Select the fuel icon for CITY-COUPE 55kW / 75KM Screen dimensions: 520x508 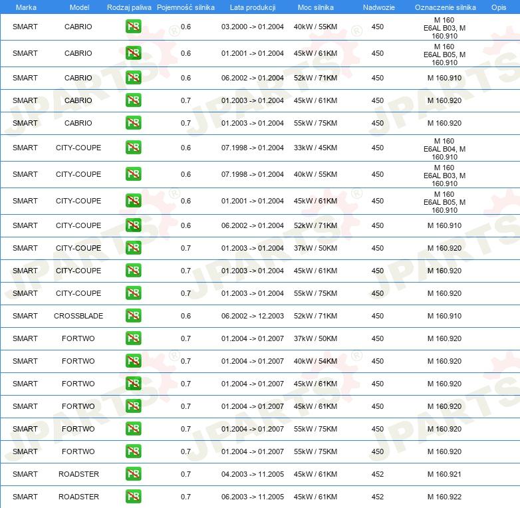[133, 293]
